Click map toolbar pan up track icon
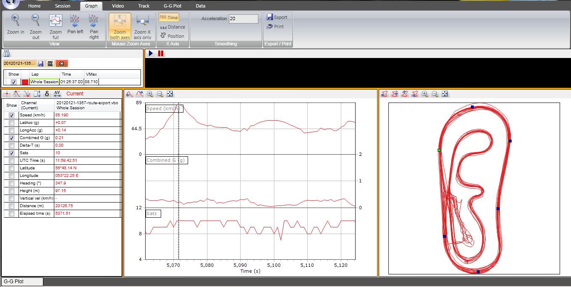The image size is (571, 287). point(405,94)
